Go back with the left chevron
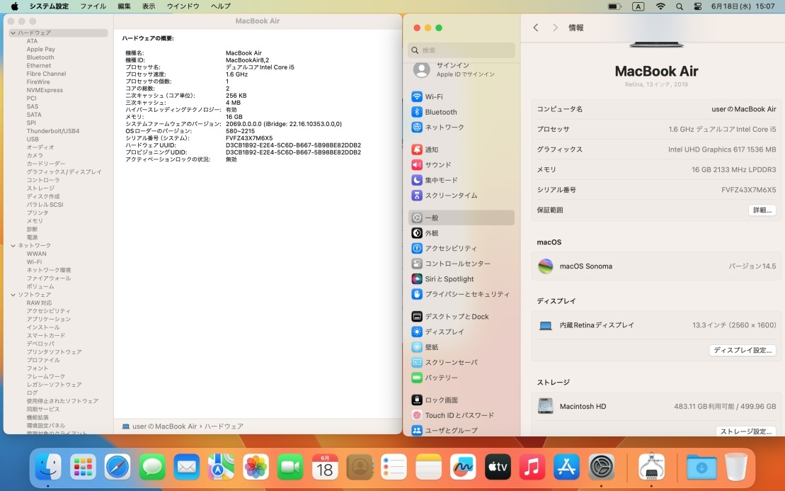This screenshot has width=785, height=491. (536, 28)
